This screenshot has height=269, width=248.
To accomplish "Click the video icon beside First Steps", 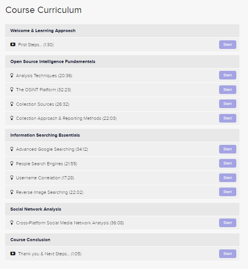I will [13, 45].
